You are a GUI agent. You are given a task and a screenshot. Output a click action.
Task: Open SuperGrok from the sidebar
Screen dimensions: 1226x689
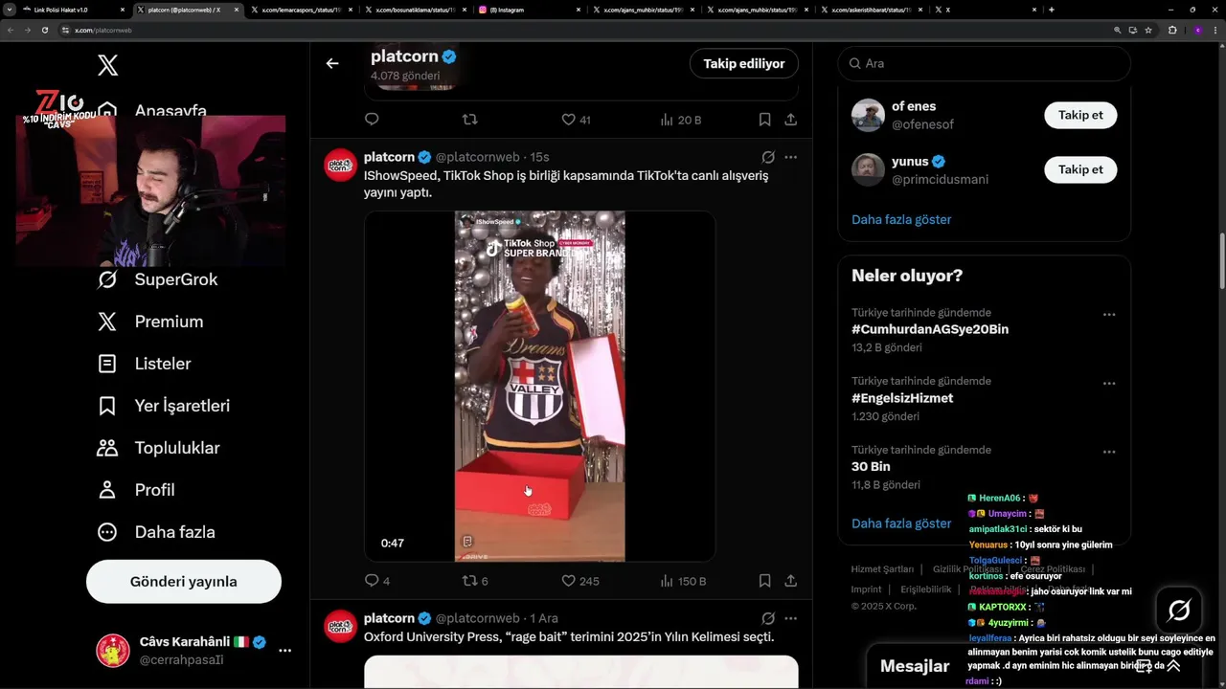158,279
